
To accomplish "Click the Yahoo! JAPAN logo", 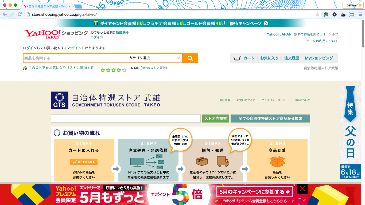I will (x=42, y=34).
